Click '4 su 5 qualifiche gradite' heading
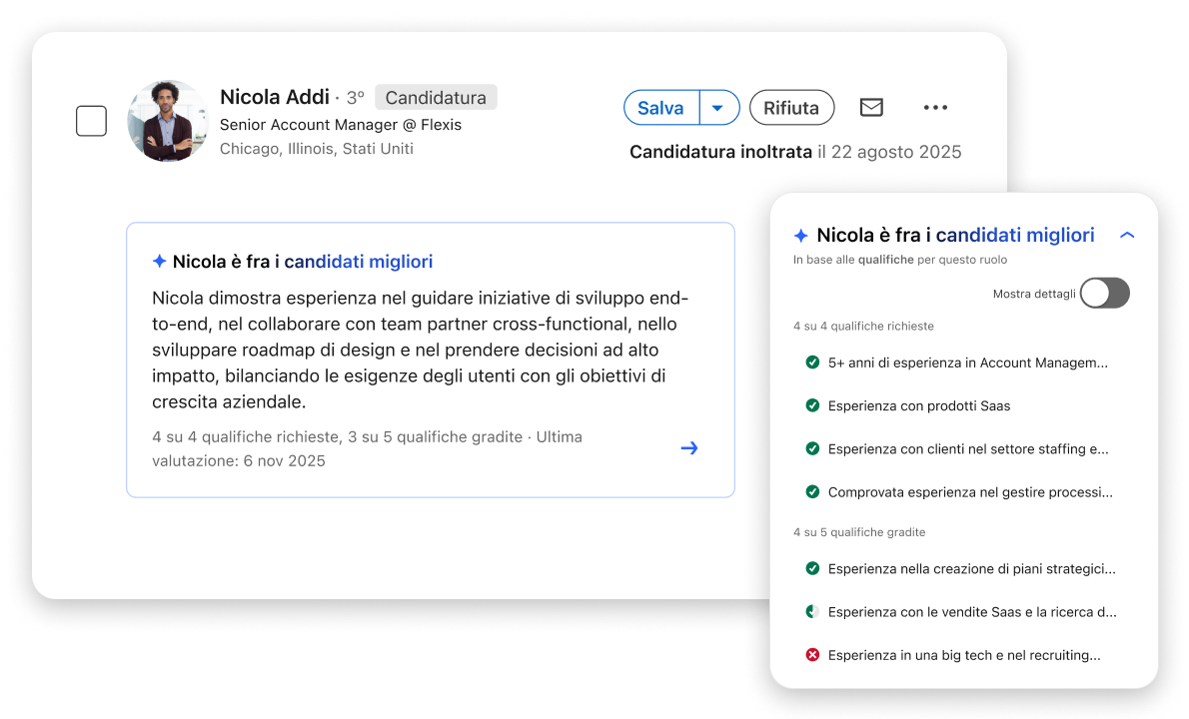The width and height of the screenshot is (1189, 719). tap(859, 532)
